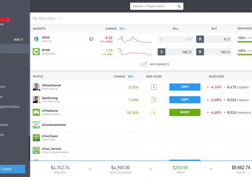This screenshot has height=177, width=252.
Task: Open the REAL account mode dropdown
Action: coord(19,40)
